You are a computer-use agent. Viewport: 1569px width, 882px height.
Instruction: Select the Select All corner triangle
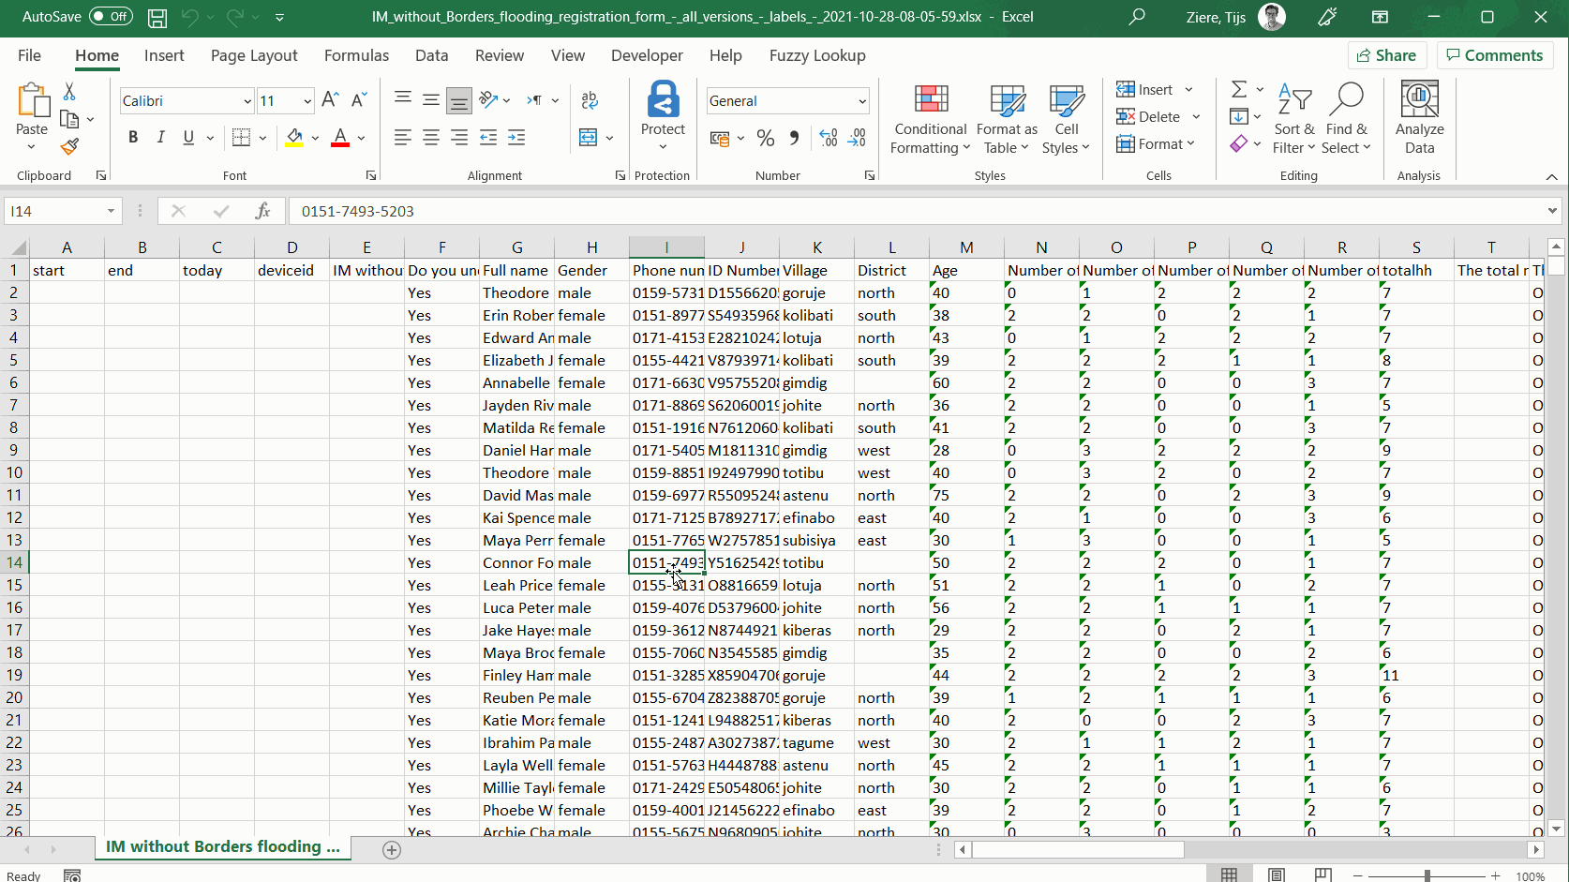click(x=17, y=247)
